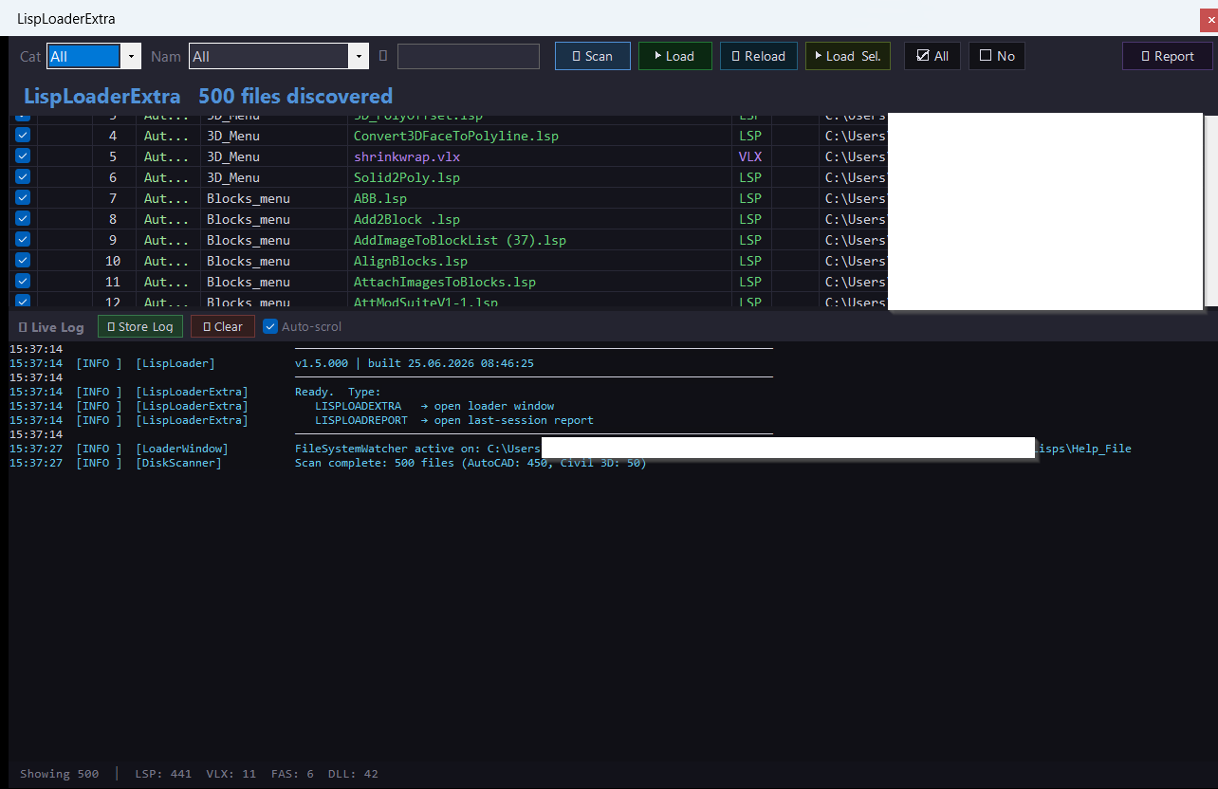Click the LSP type cell of ABB.lsp

tap(750, 198)
